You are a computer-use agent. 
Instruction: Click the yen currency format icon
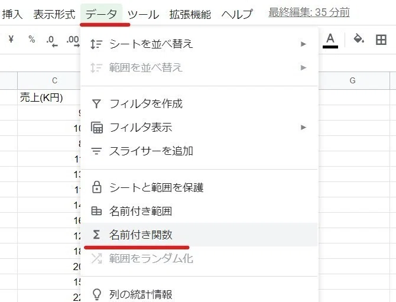[x=11, y=39]
